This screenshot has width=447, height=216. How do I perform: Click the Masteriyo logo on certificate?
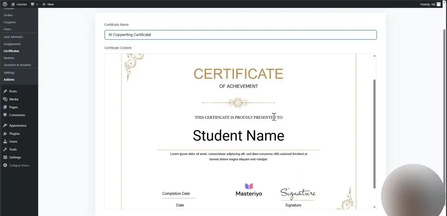[x=249, y=190]
